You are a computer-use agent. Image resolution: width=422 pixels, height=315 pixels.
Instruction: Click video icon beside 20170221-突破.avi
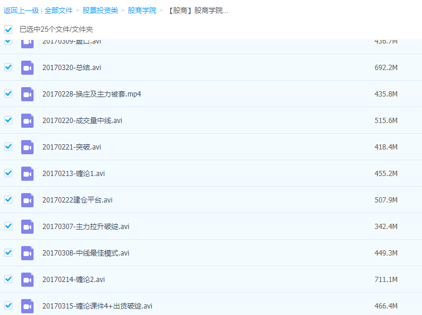[x=27, y=147]
